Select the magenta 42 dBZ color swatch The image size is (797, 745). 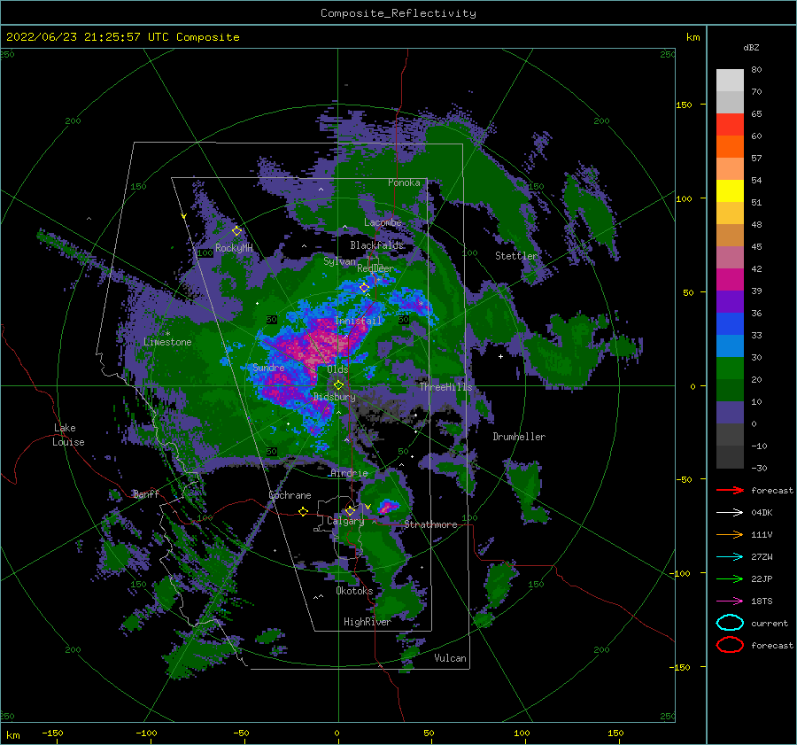tap(730, 279)
